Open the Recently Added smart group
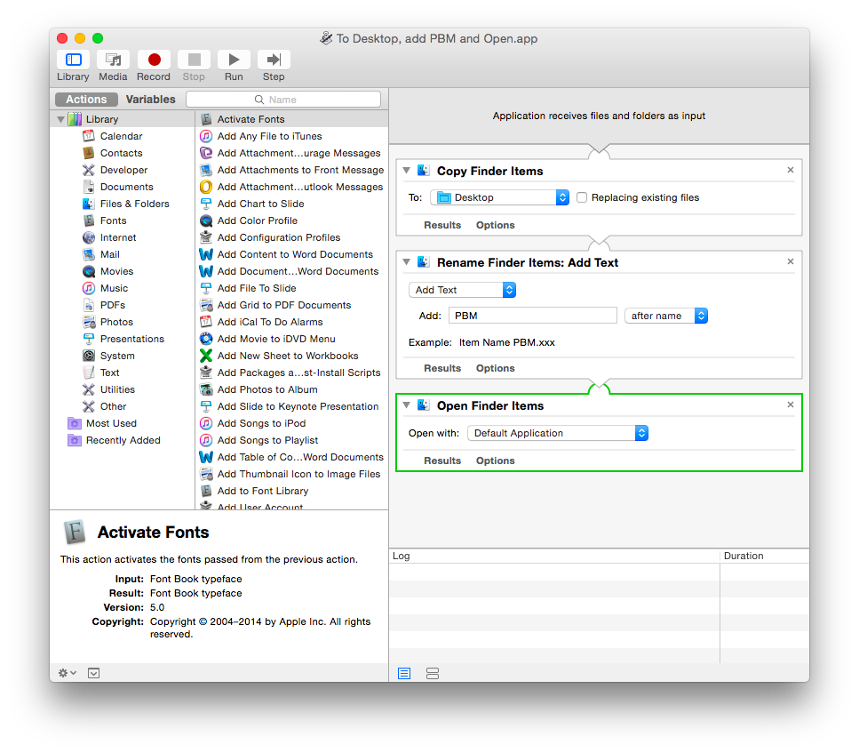This screenshot has height=753, width=859. pos(123,440)
